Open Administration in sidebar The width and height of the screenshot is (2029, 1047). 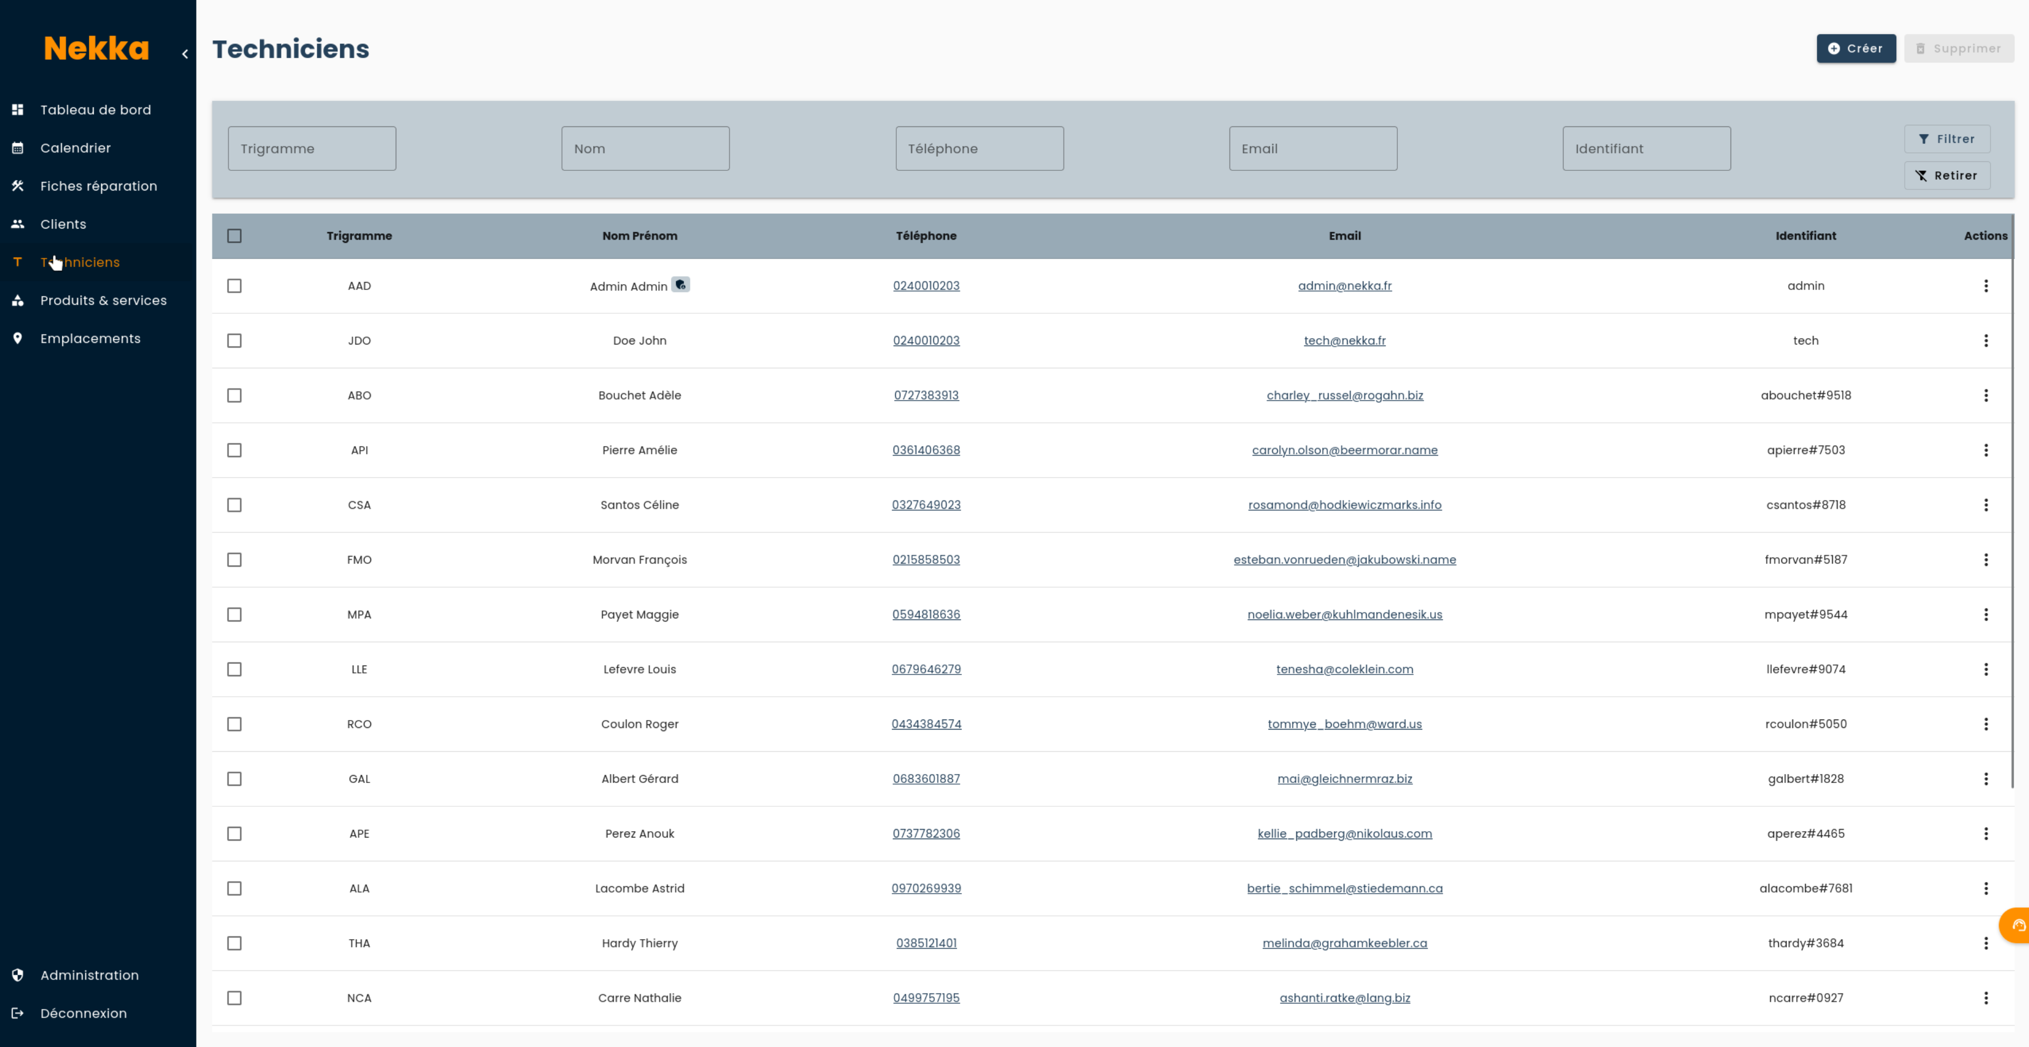point(89,975)
